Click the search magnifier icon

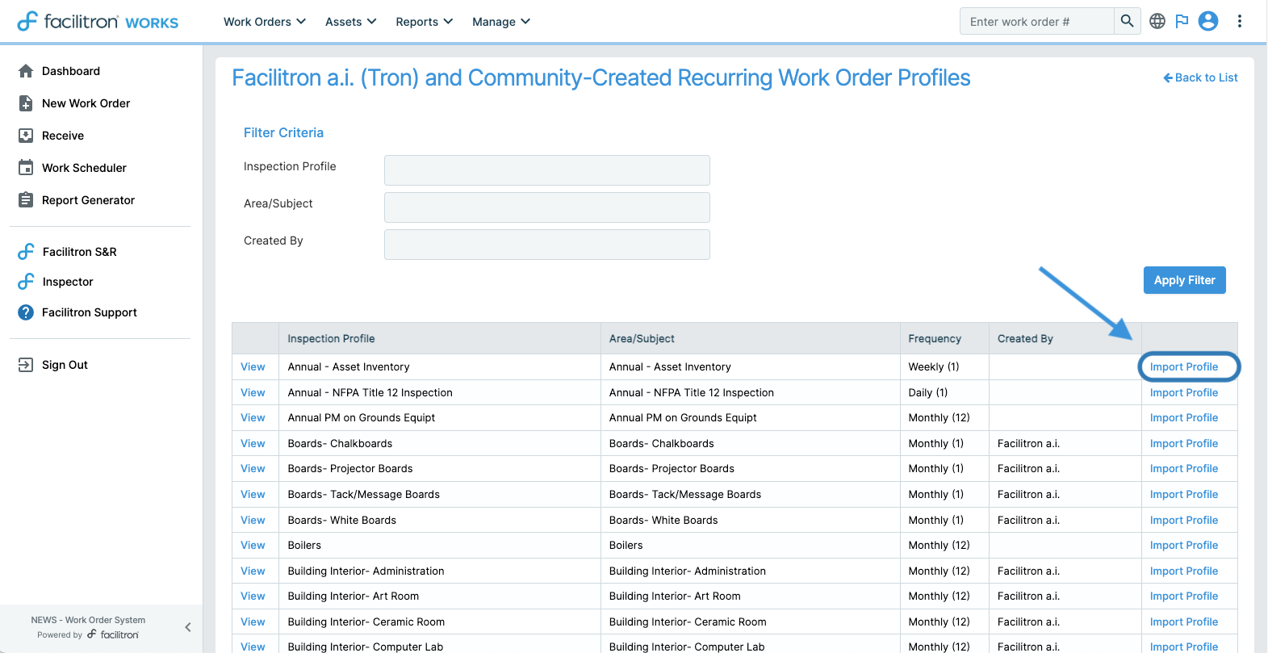1127,21
